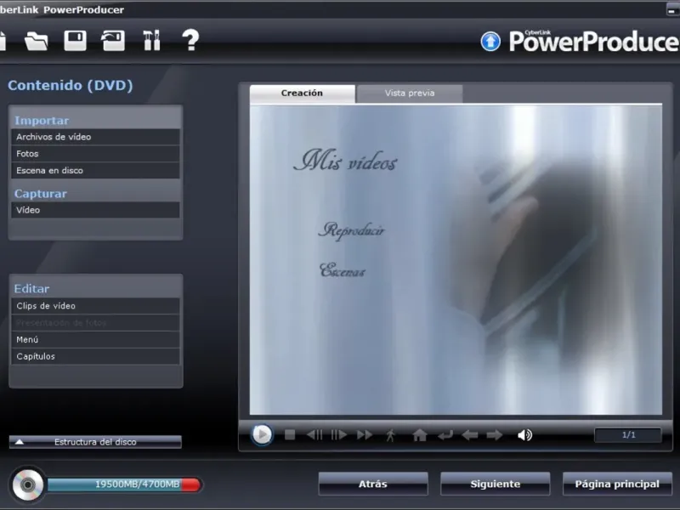680x510 pixels.
Task: Click Escenas in the menu preview
Action: tap(343, 269)
